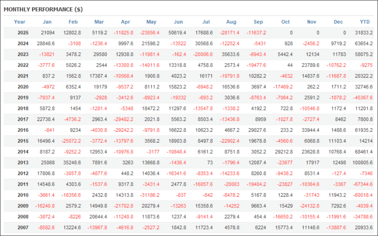Click the Monthly Performance ($) title
This screenshot has height=236, width=378.
tap(43, 9)
